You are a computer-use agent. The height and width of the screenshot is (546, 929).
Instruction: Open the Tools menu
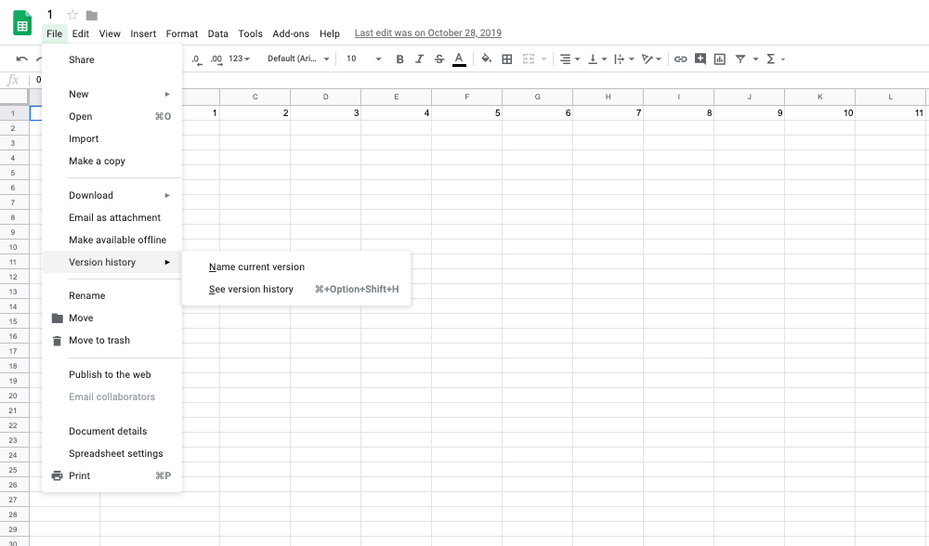click(x=250, y=32)
